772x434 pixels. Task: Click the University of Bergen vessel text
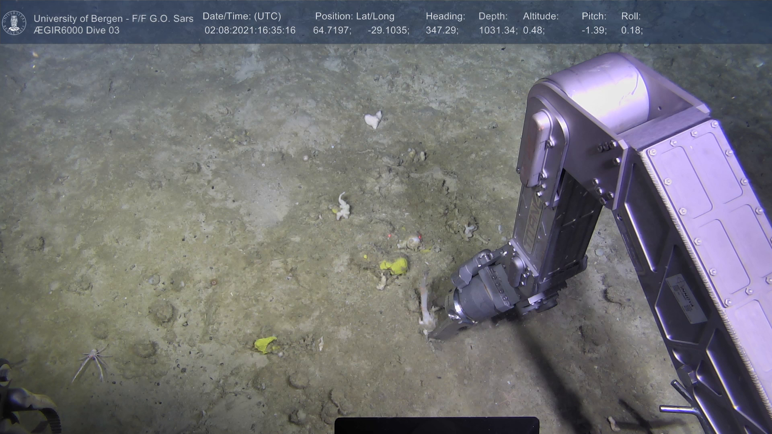tap(113, 18)
